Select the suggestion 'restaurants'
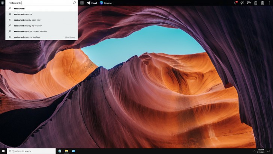 pyautogui.click(x=42, y=9)
